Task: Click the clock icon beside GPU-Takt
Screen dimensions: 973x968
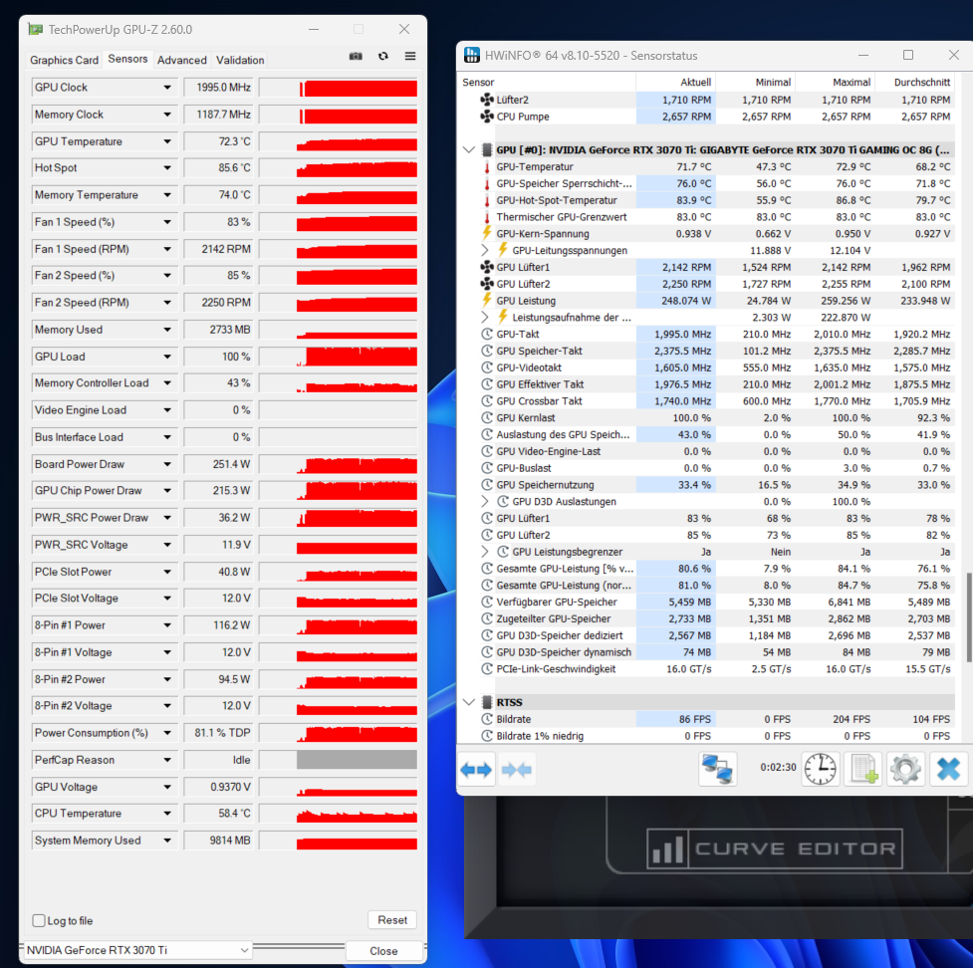Action: pos(487,334)
